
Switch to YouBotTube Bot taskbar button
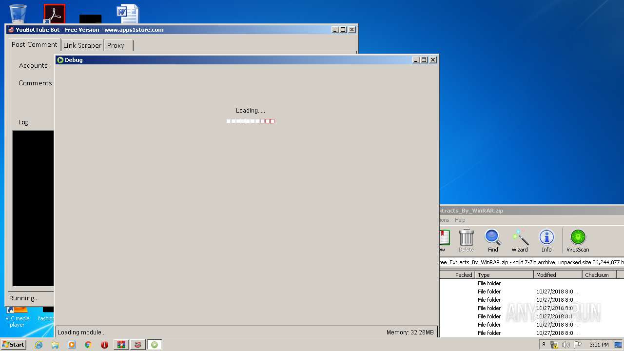(x=137, y=345)
